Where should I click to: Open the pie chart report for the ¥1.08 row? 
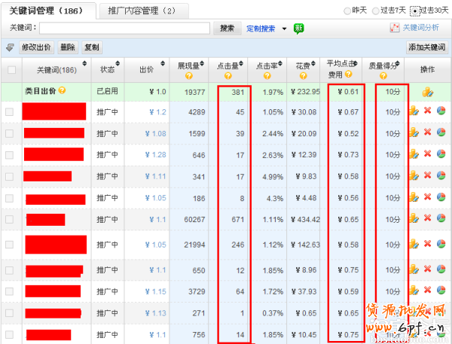(x=441, y=132)
